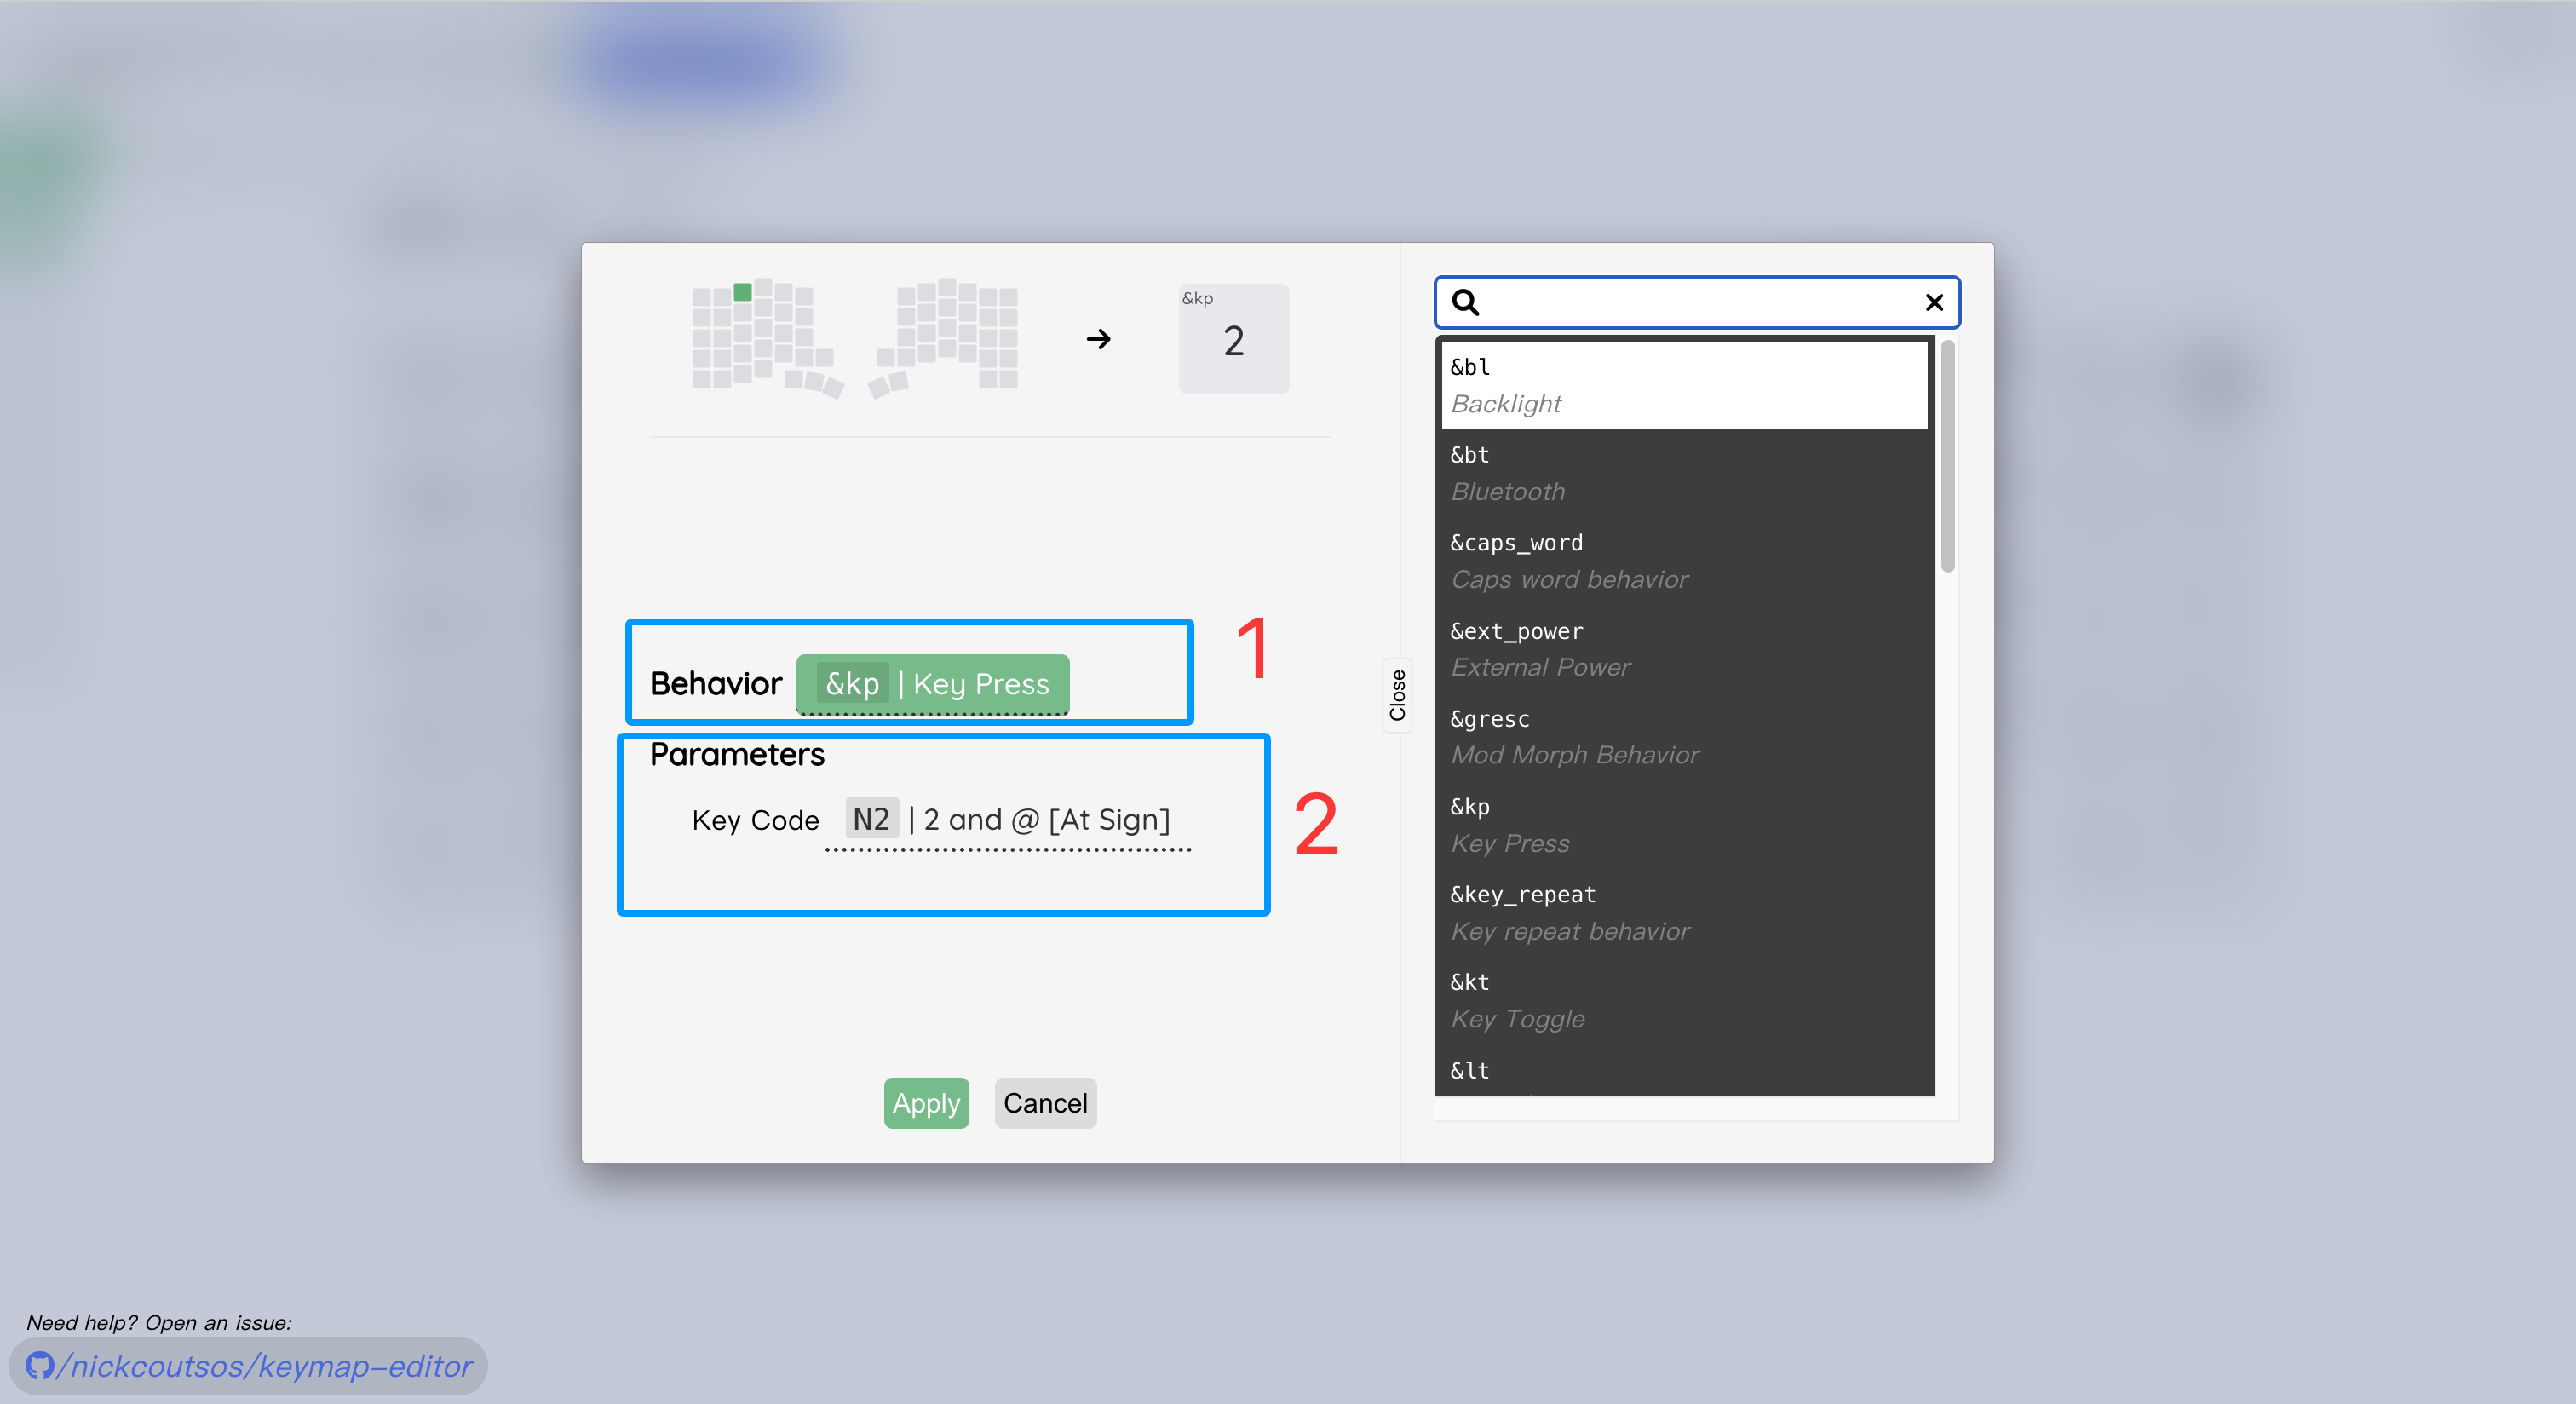
Task: Pick &kp Key Press from list
Action: coord(1684,825)
